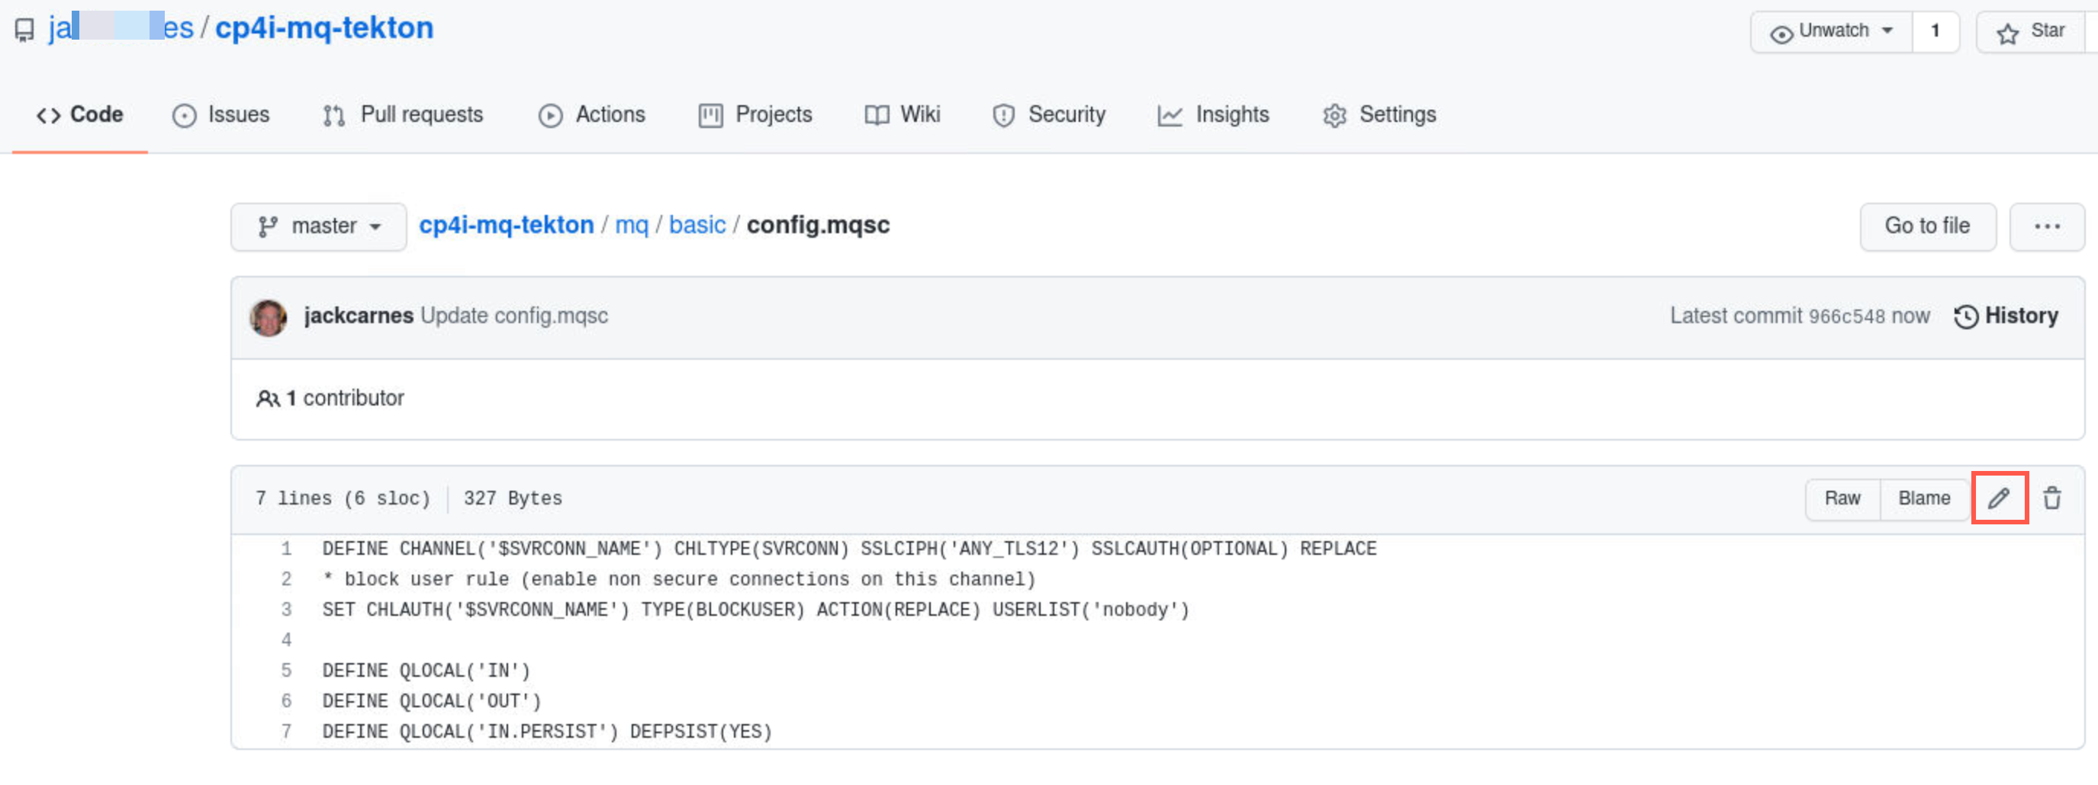
Task: Click the DEFINE QLOCAL('OUT') line
Action: 432,701
